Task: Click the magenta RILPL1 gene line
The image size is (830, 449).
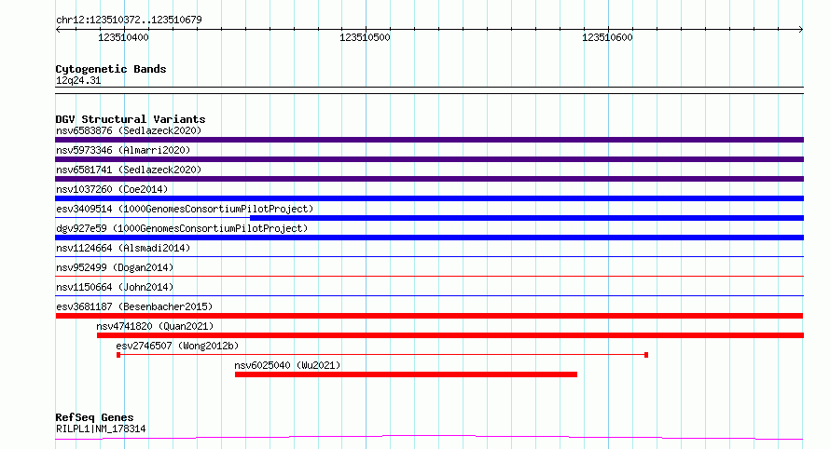Action: coord(429,438)
